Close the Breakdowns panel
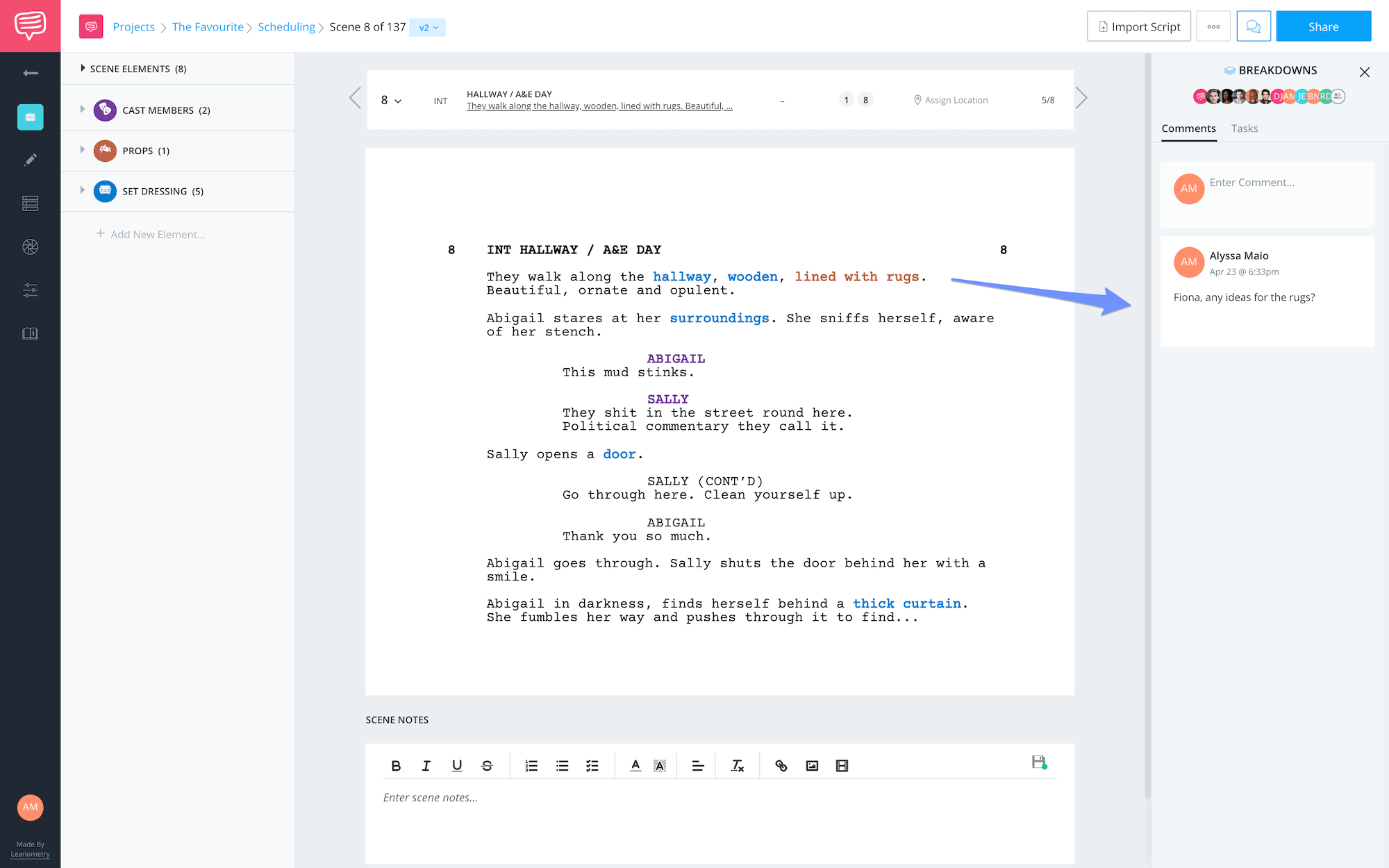The image size is (1389, 868). click(x=1365, y=72)
